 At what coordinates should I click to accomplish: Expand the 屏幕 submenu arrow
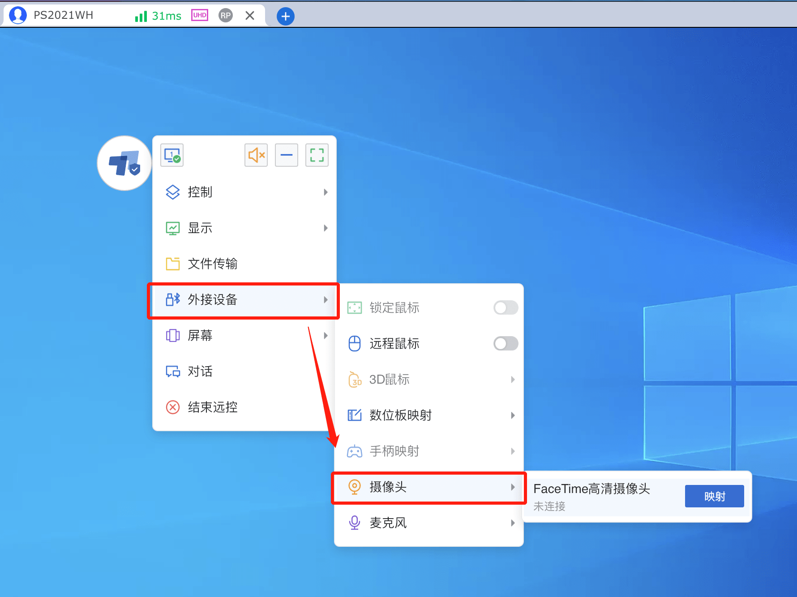pyautogui.click(x=326, y=335)
